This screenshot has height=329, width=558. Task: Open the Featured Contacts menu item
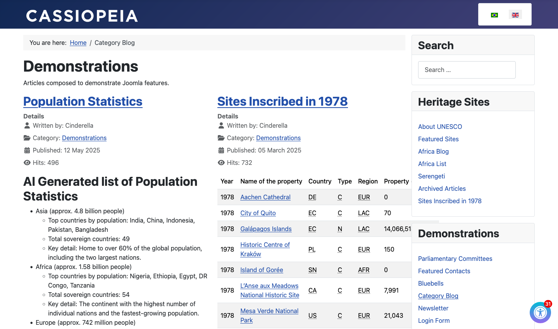coord(444,271)
